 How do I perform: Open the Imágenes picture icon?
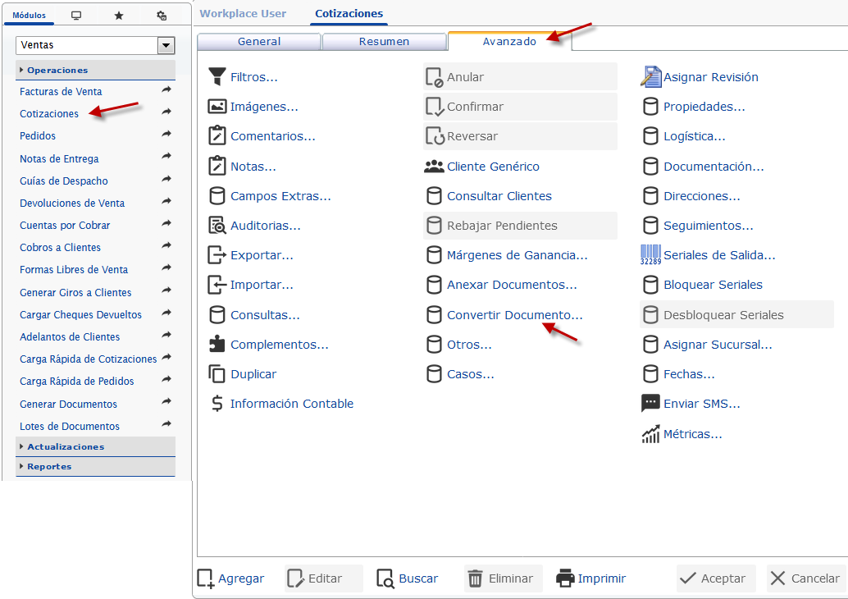[x=217, y=107]
